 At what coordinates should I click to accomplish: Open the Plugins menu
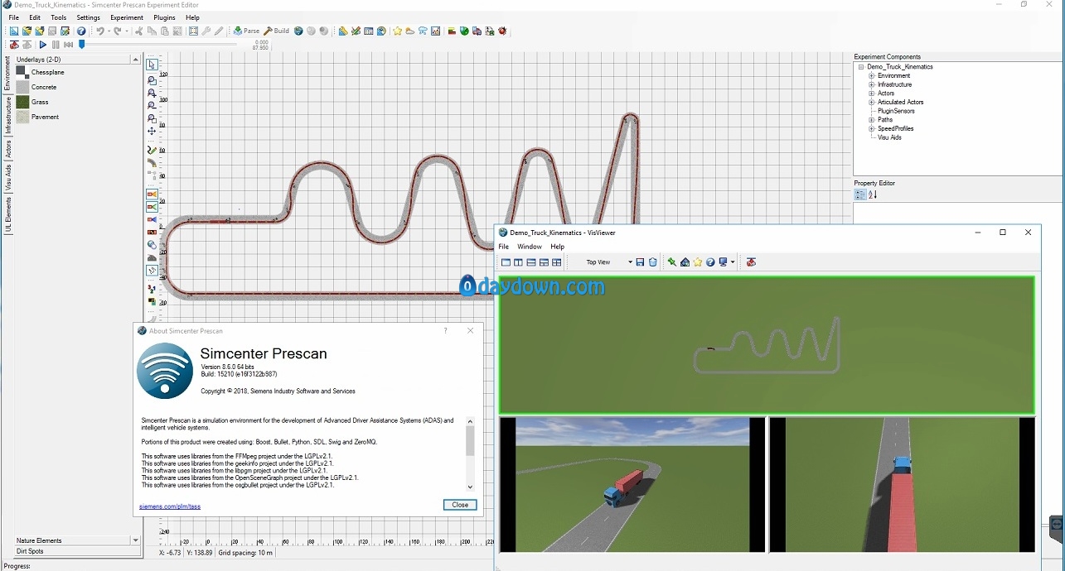(x=164, y=17)
